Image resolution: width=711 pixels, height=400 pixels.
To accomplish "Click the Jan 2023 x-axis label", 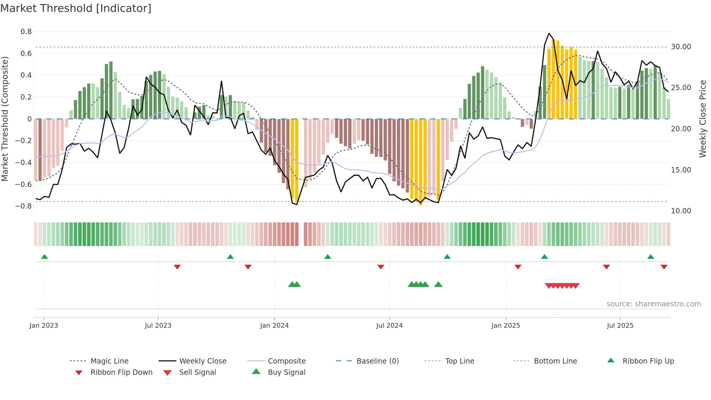I will [x=44, y=325].
